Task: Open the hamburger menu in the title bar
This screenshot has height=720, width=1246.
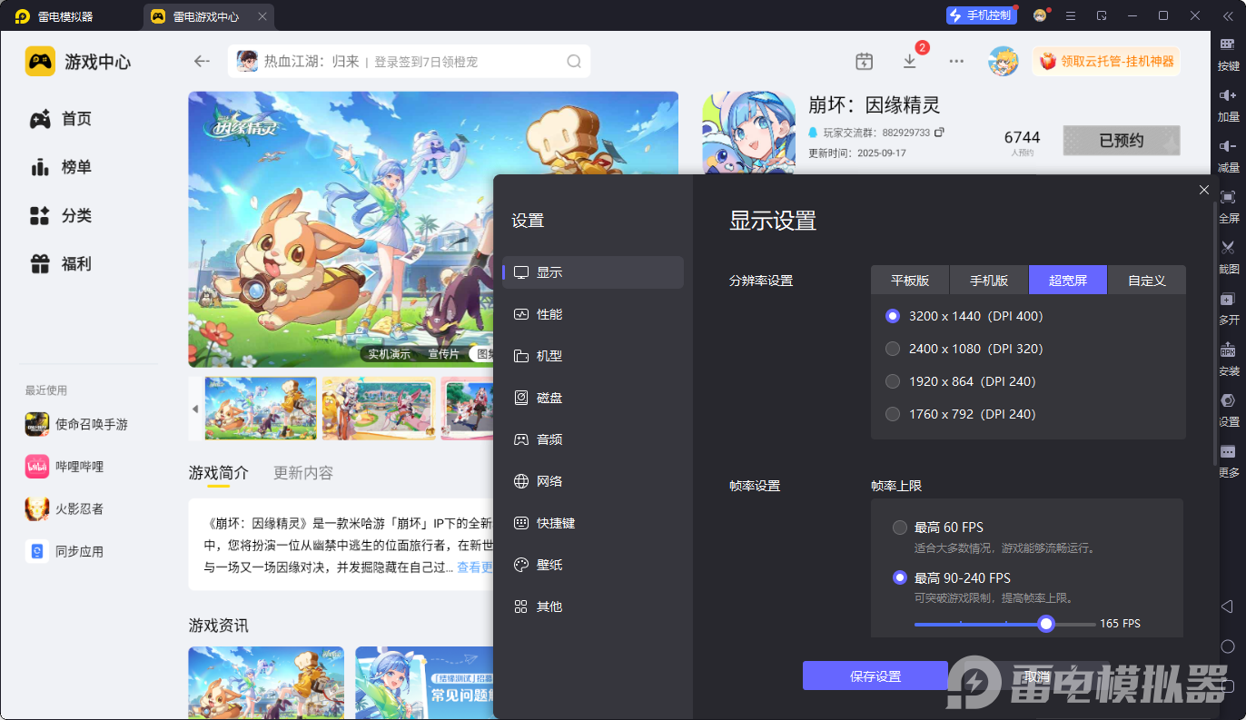Action: click(1071, 15)
